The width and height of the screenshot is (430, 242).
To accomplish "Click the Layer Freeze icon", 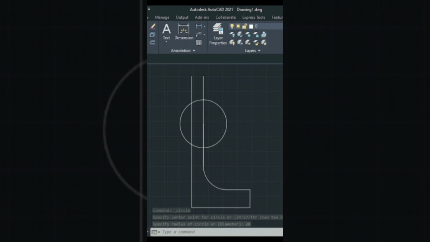I will pos(248,34).
